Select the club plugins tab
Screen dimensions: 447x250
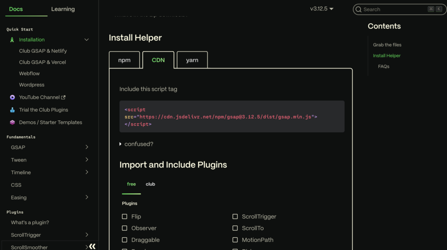[x=151, y=184]
